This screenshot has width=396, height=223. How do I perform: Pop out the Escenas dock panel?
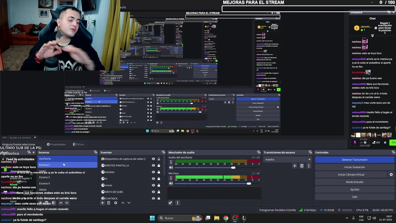coord(95,152)
